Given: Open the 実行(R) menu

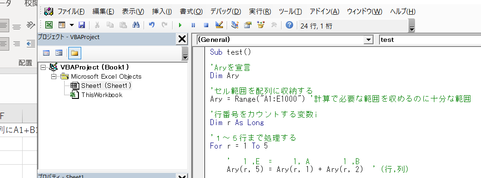Looking at the screenshot, I should pyautogui.click(x=260, y=11).
